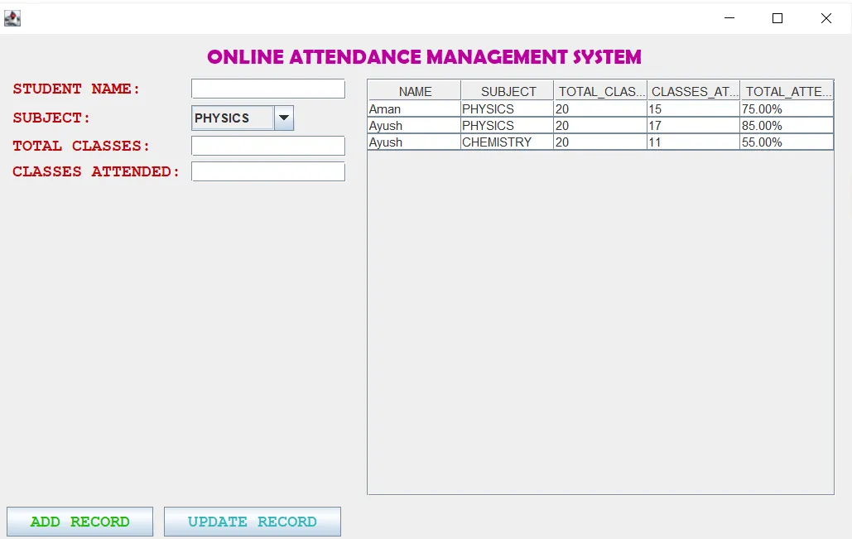Click the CLASSES ATTENDED input field
The image size is (852, 539).
tap(267, 171)
